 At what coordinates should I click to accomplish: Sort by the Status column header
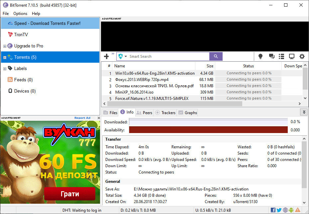248,66
